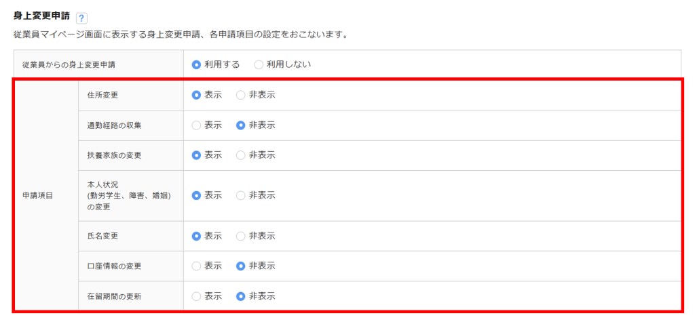Show the 氏名変更 item
695x324 pixels.
pyautogui.click(x=196, y=236)
